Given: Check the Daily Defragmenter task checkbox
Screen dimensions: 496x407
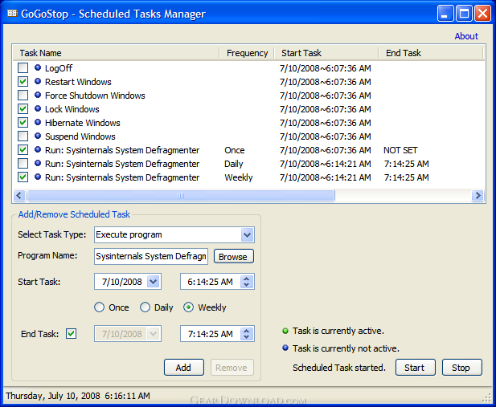Looking at the screenshot, I should point(23,164).
